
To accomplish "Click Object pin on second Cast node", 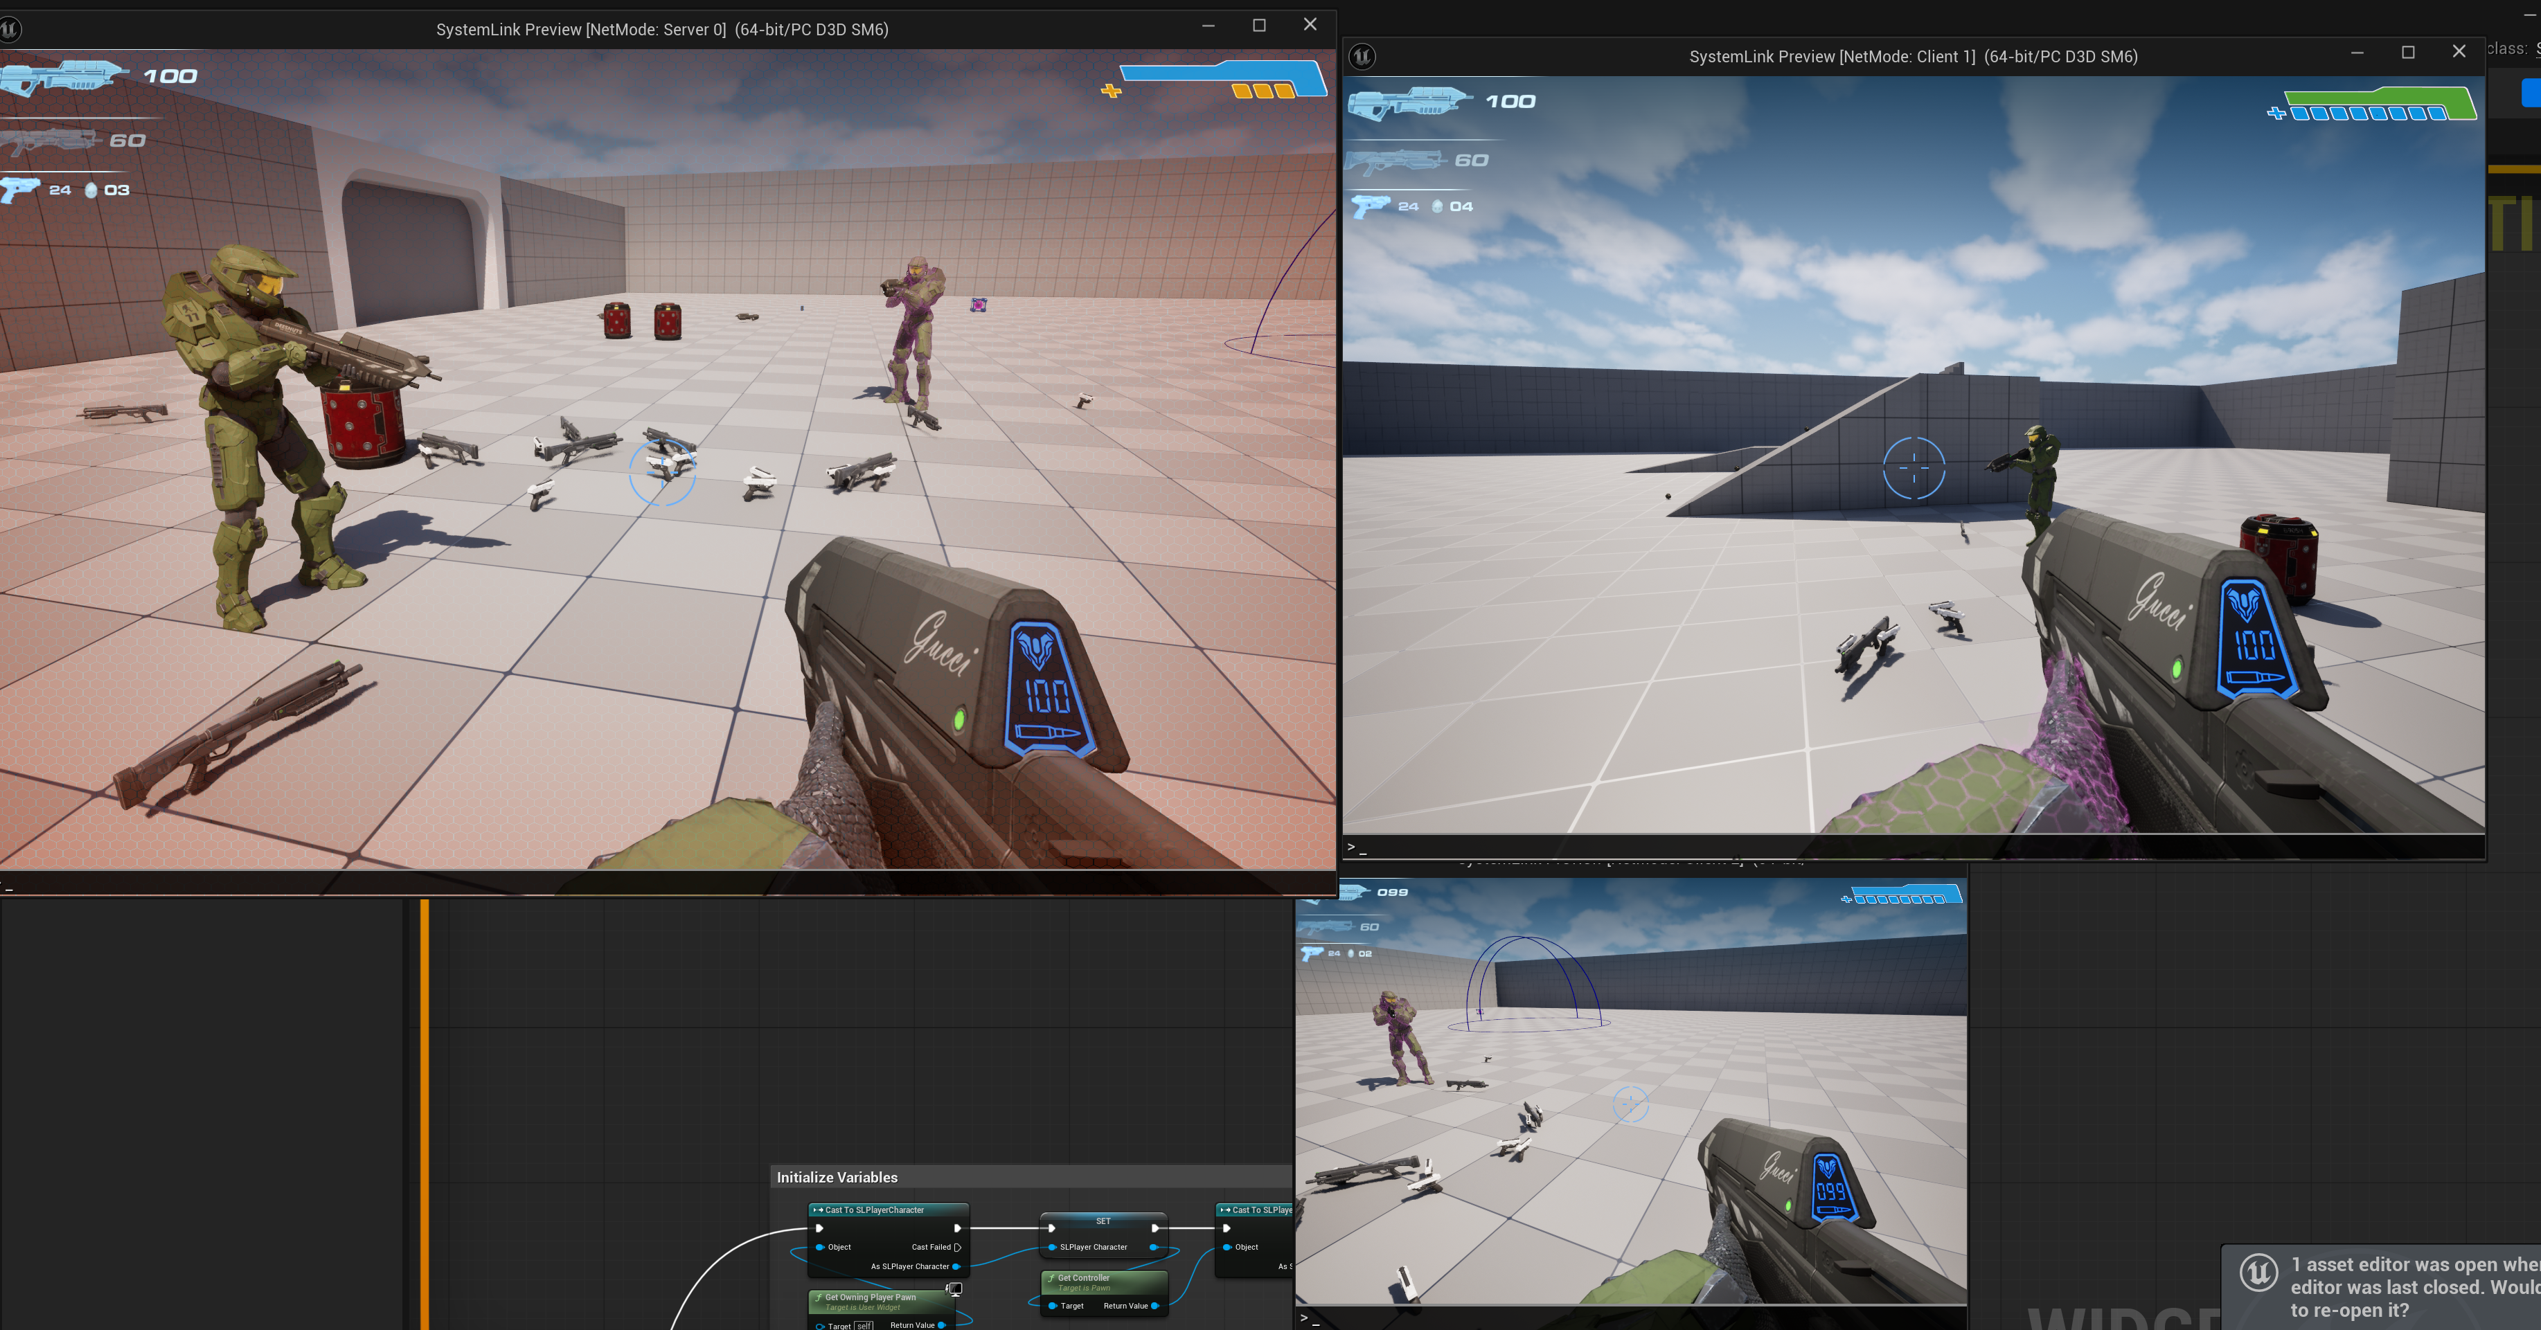I will click(x=1227, y=1247).
